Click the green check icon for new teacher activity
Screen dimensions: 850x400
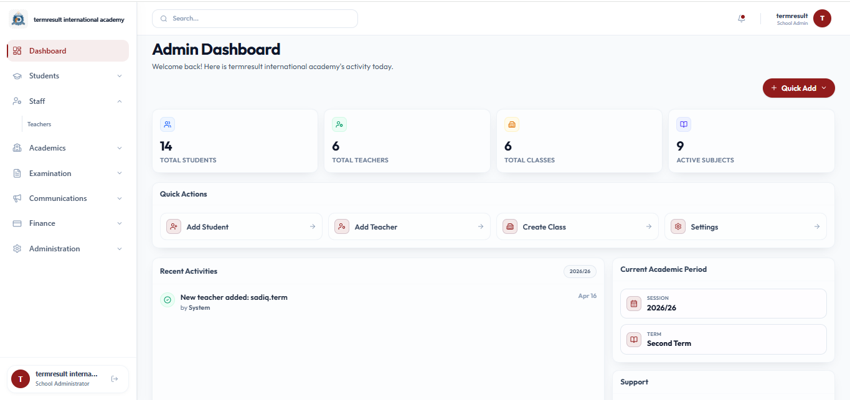(x=168, y=300)
